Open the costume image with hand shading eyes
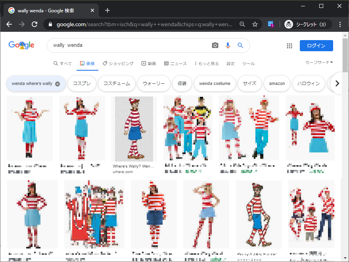This screenshot has height=262, width=349. pos(206,214)
